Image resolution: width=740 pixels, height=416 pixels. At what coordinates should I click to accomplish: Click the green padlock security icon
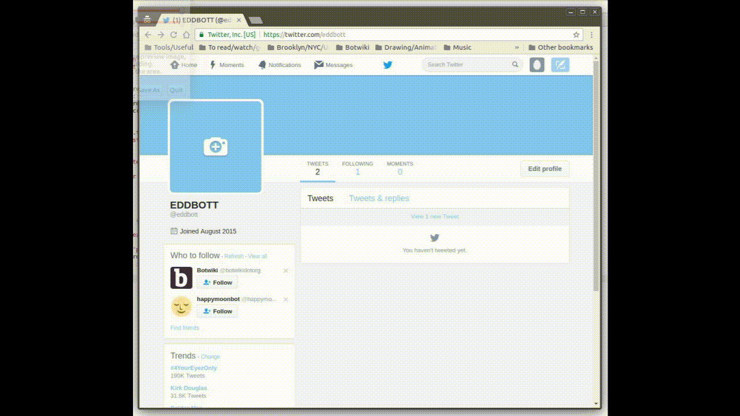pos(201,35)
